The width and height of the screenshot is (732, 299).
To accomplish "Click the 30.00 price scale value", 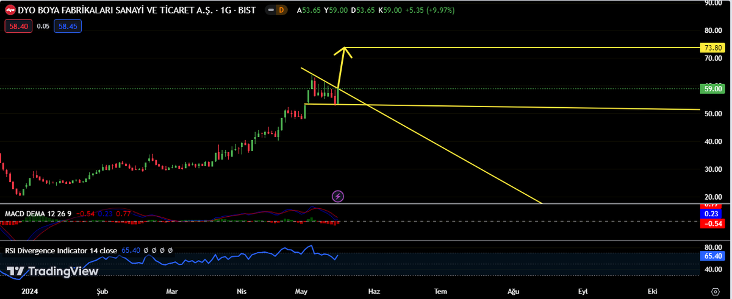I will click(x=714, y=169).
